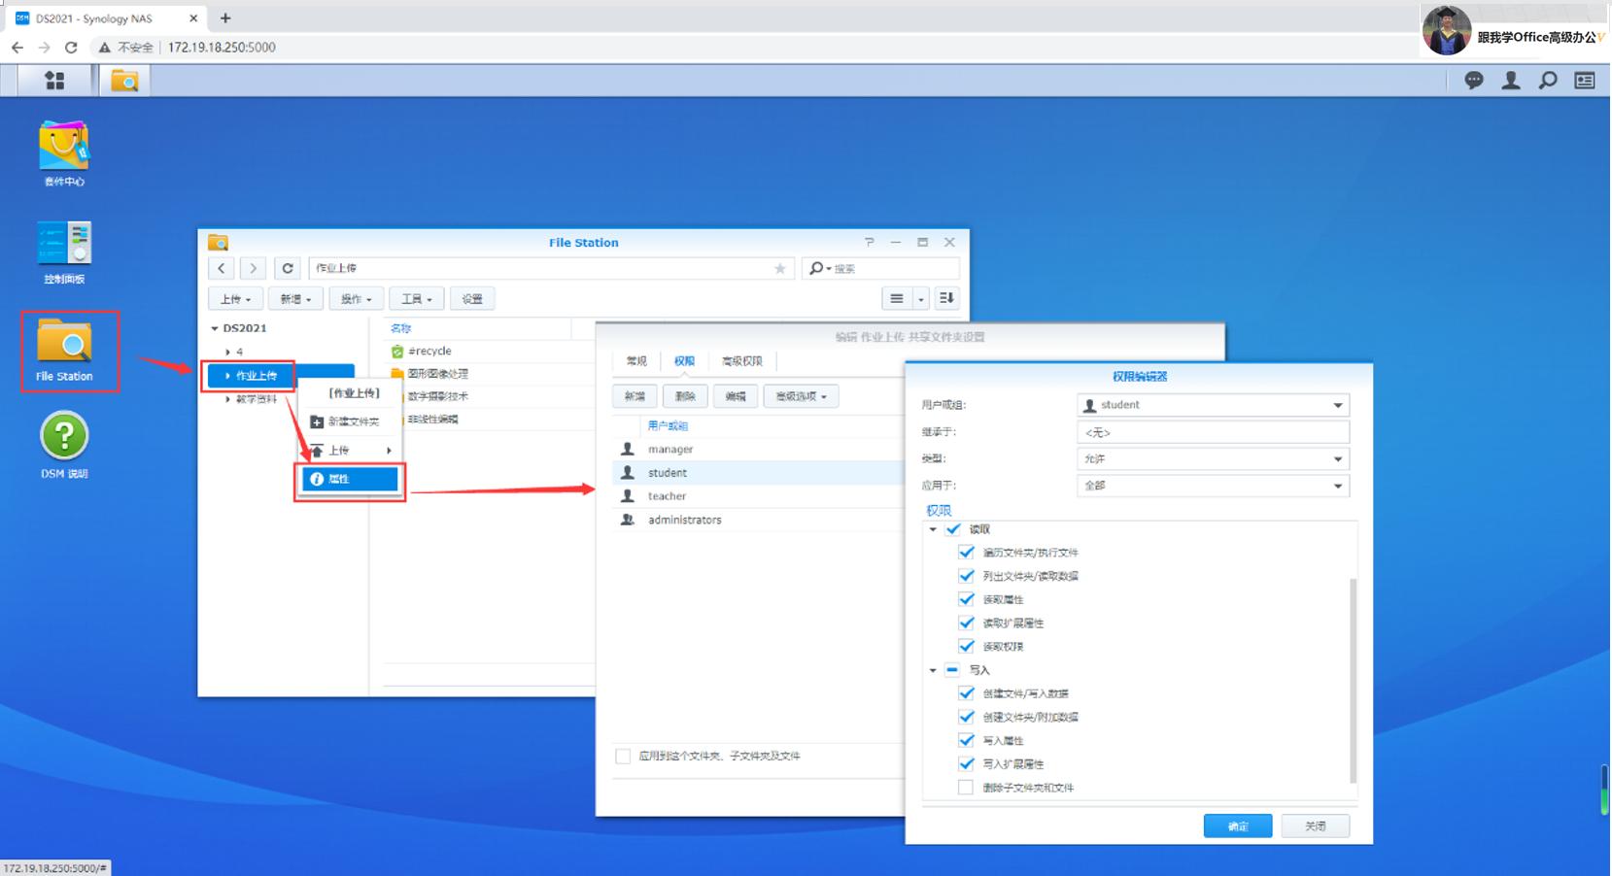Click the notifications chat bubble icon
Viewport: 1612px width, 876px height.
(x=1474, y=81)
